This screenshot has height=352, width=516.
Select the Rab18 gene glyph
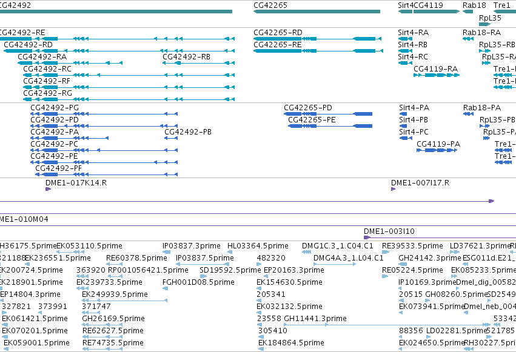(467, 12)
